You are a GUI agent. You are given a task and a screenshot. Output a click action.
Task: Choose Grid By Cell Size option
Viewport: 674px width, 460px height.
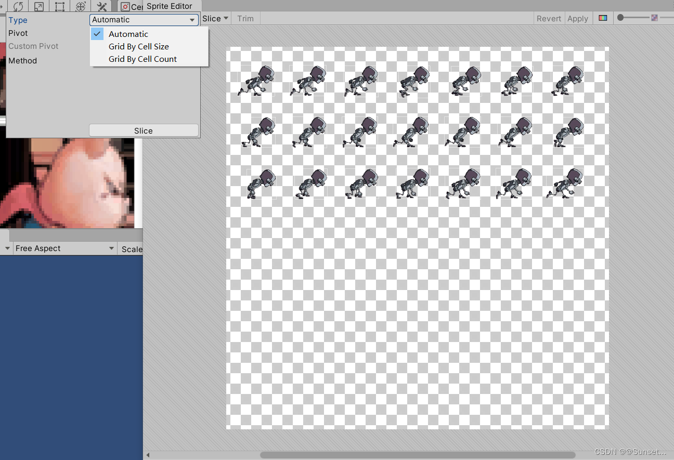point(149,47)
